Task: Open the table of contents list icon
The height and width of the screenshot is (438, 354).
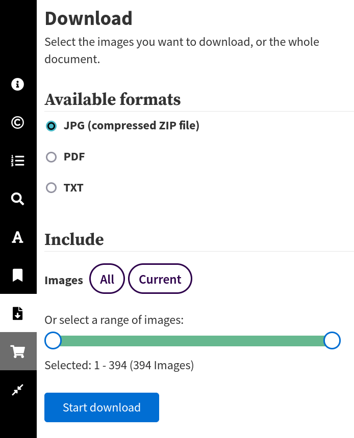Action: 17,160
